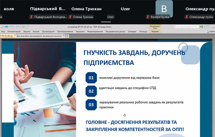Image resolution: width=215 pixels, height=137 pixels.
Task: Open the Закладки menu
Action: [x=132, y=31]
